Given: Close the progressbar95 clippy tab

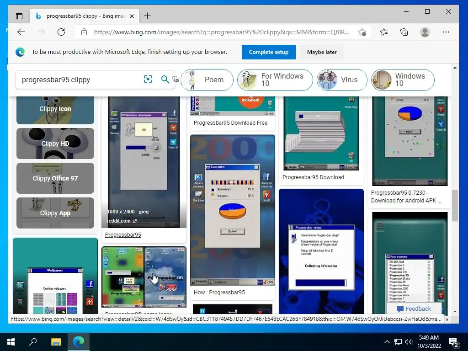Looking at the screenshot, I should point(132,16).
